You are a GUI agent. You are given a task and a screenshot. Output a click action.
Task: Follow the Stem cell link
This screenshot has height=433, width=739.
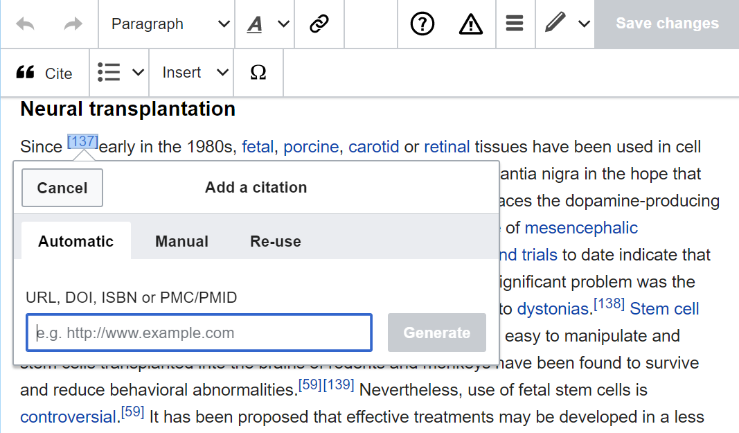664,309
